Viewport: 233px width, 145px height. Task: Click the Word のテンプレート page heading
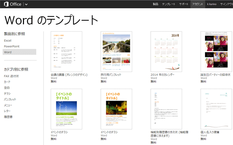click(51, 20)
